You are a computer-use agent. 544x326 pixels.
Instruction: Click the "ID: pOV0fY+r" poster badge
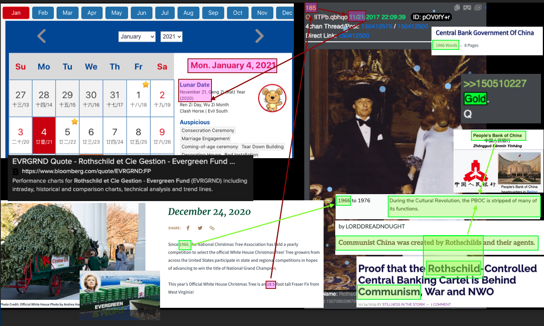(431, 17)
